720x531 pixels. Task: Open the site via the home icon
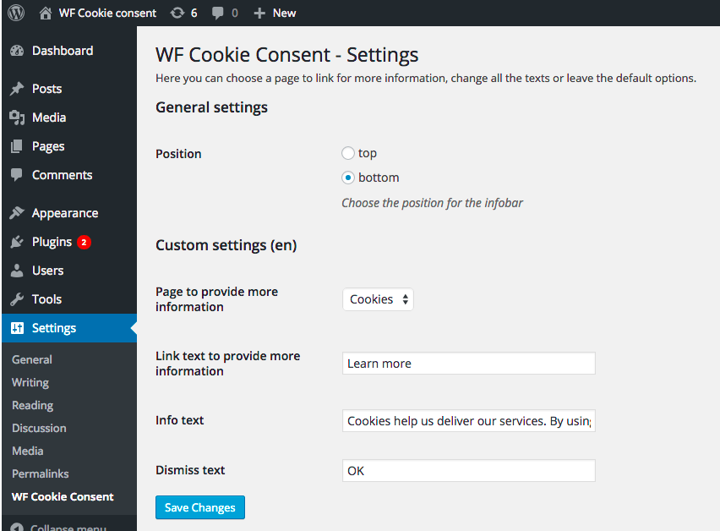coord(45,13)
